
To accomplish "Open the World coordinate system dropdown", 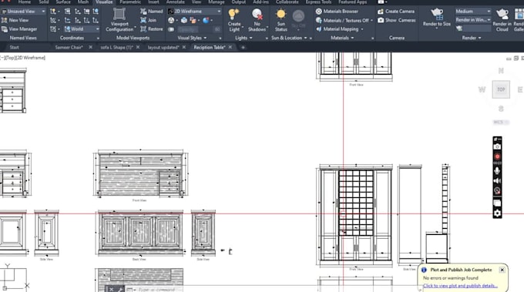I will (82, 29).
